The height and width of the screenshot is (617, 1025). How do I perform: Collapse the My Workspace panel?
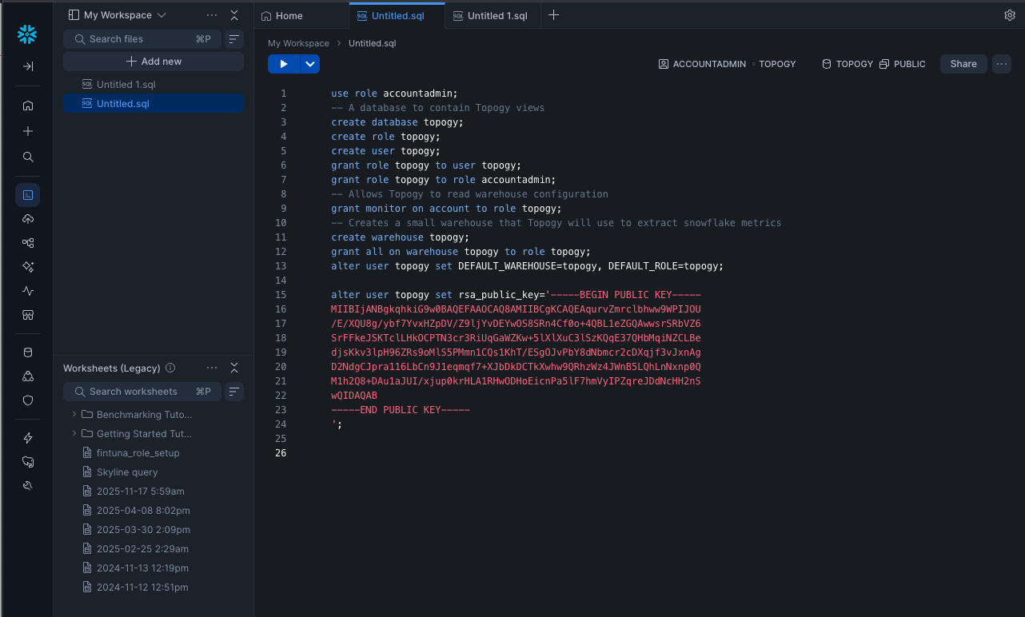pos(234,15)
